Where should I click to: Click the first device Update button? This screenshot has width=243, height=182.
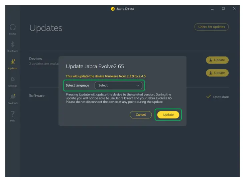tap(217, 60)
